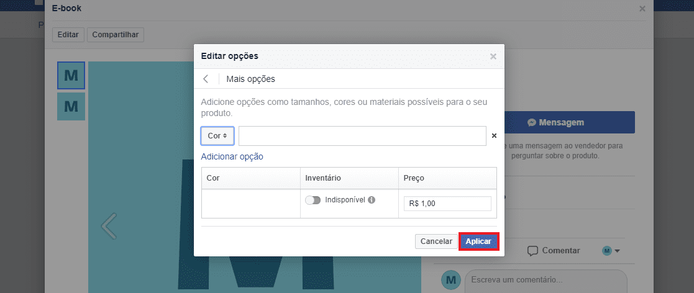This screenshot has width=694, height=293.
Task: Open the Cor option type dropdown
Action: pos(217,136)
